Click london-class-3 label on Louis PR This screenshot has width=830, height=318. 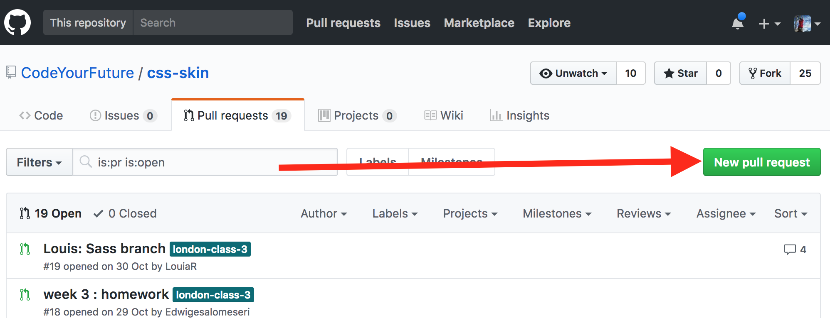click(210, 249)
